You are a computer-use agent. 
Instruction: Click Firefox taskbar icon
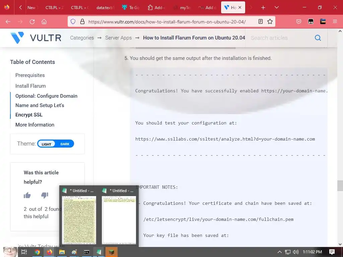click(x=50, y=252)
